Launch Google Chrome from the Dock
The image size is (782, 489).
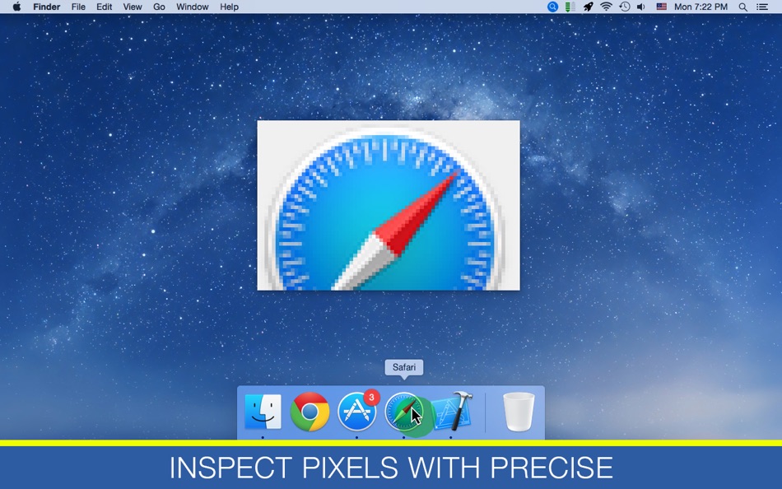click(x=310, y=412)
